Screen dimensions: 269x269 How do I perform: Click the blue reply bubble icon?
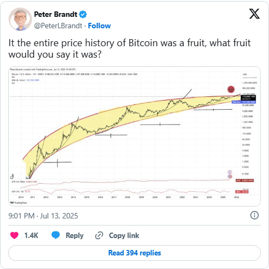(x=55, y=235)
